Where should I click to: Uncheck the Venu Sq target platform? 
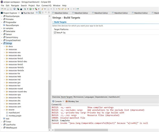click(x=55, y=33)
